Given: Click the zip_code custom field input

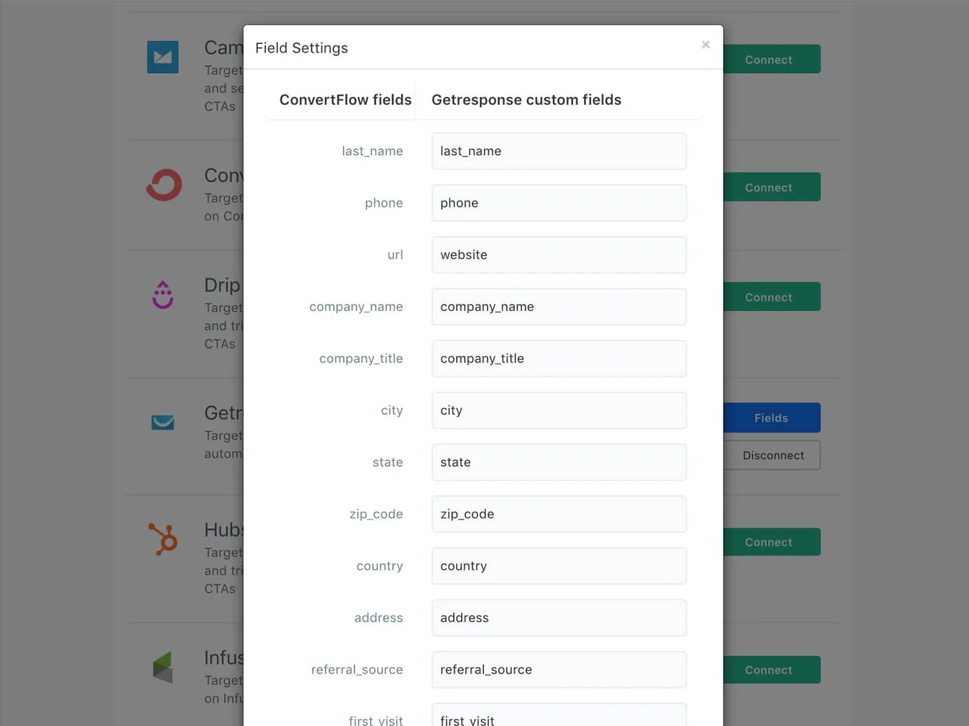Looking at the screenshot, I should 559,514.
